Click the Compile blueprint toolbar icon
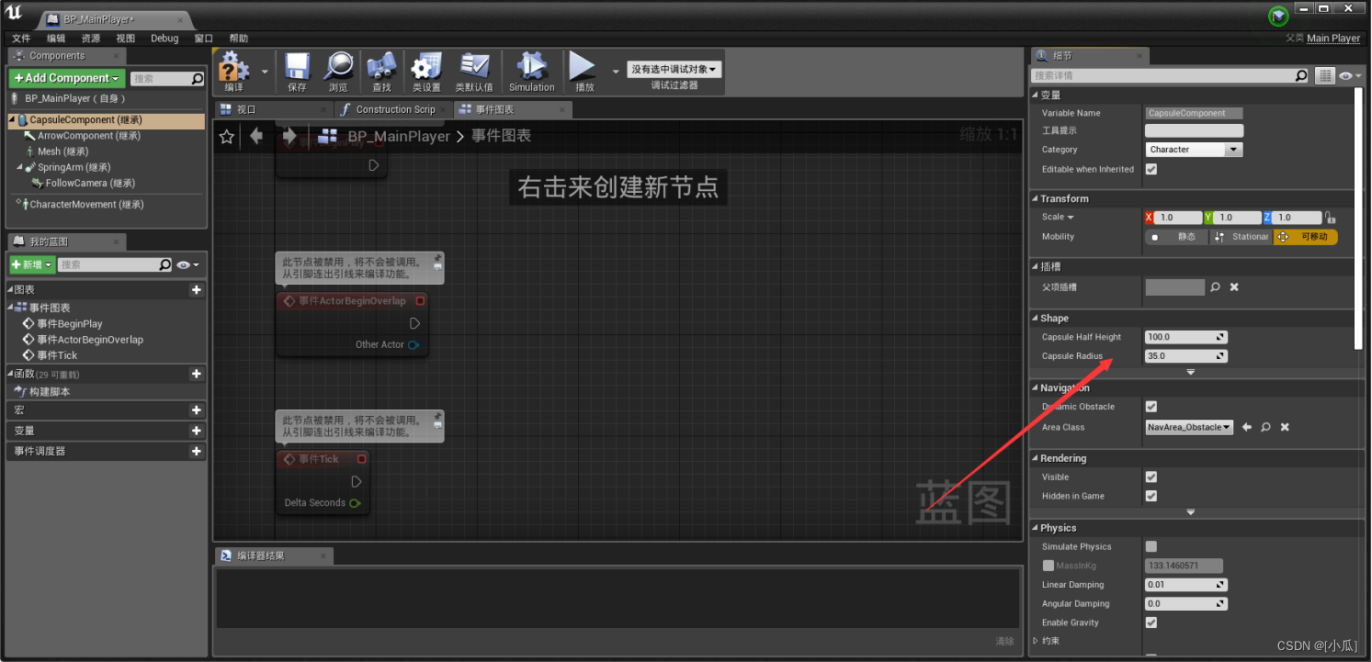Image resolution: width=1372 pixels, height=662 pixels. (x=234, y=67)
